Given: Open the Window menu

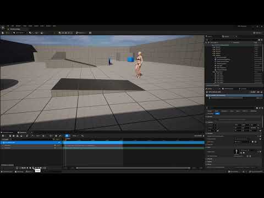Looking at the screenshot, I should [x=18, y=26].
